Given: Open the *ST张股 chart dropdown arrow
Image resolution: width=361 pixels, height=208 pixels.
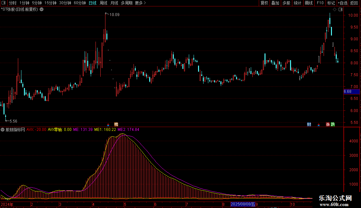Looking at the screenshot, I should coord(42,10).
